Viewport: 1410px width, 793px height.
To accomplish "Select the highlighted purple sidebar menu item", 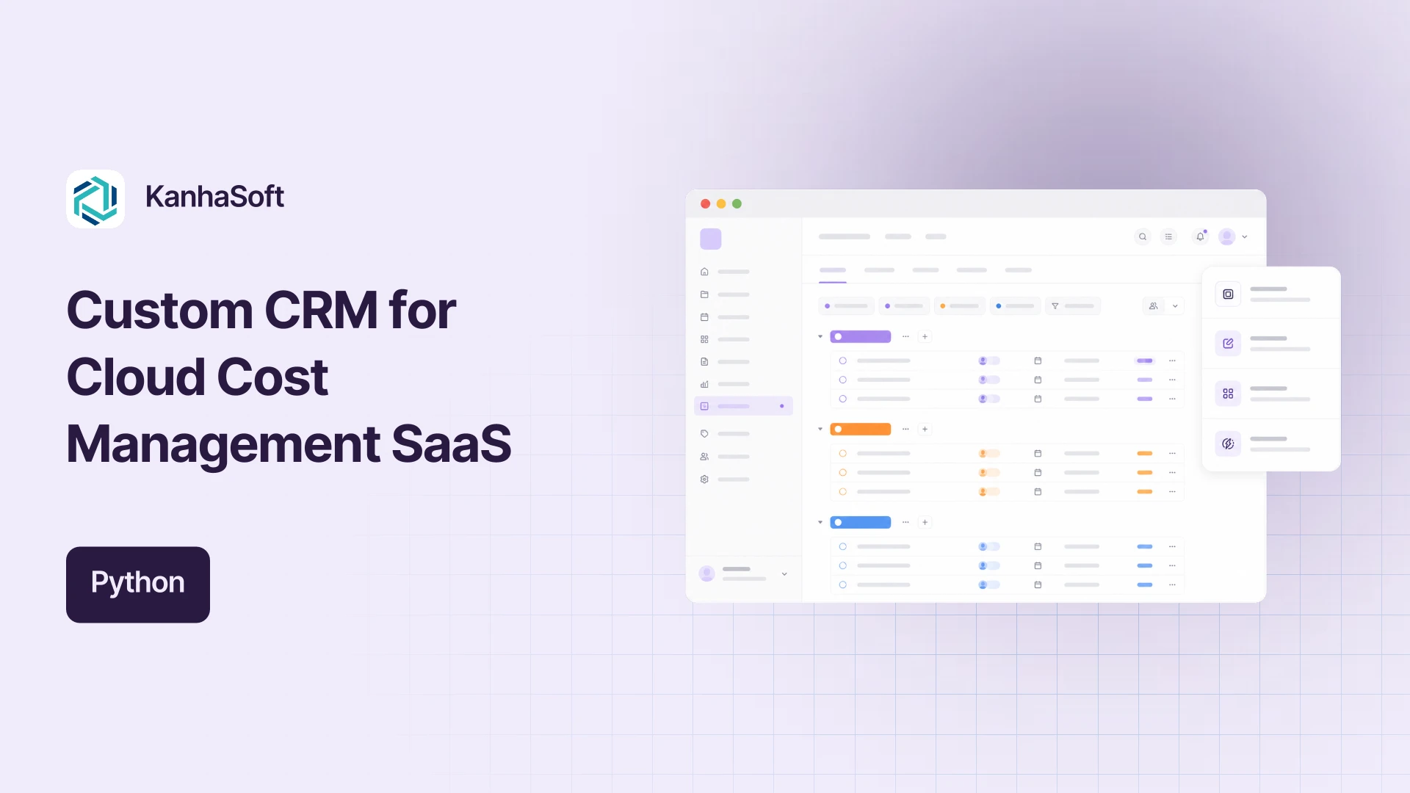I will tap(743, 406).
